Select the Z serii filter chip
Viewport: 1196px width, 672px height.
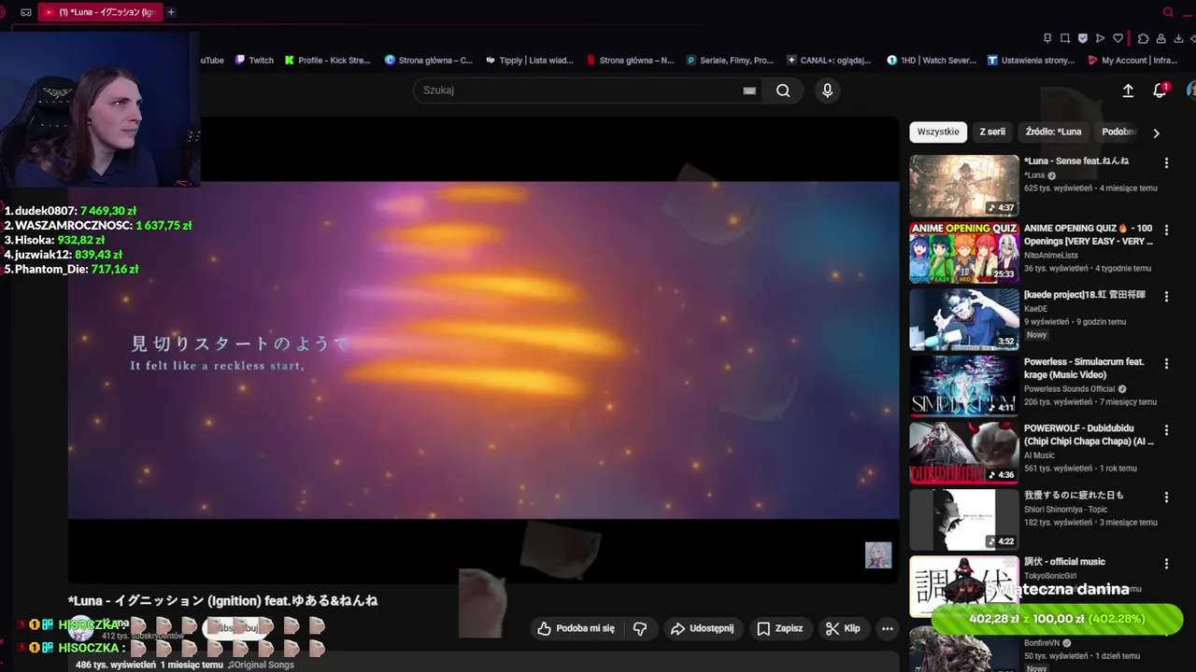pos(992,132)
